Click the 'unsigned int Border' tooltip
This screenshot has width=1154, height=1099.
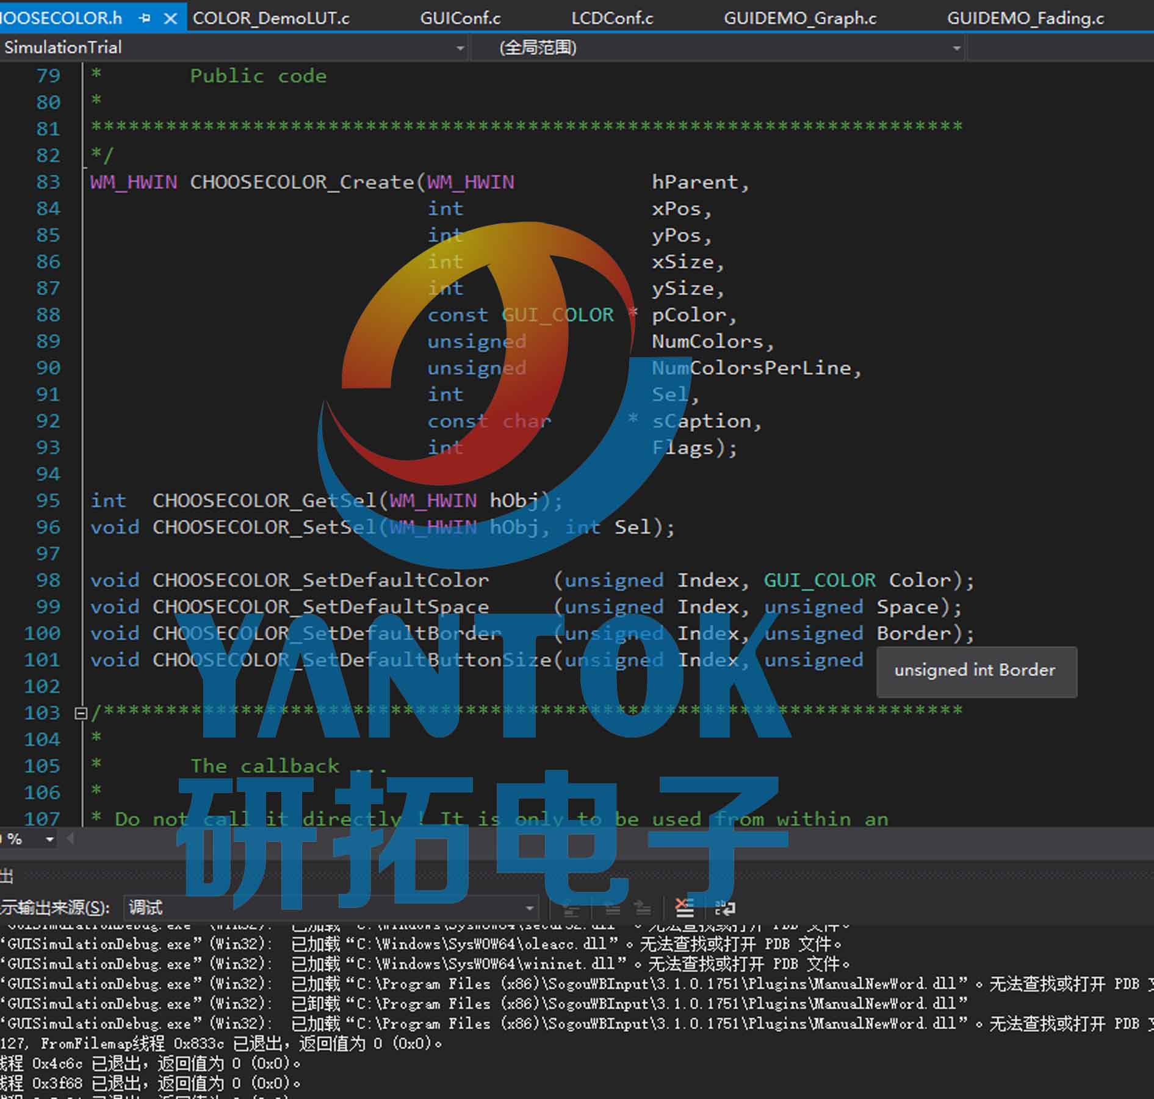(x=976, y=672)
